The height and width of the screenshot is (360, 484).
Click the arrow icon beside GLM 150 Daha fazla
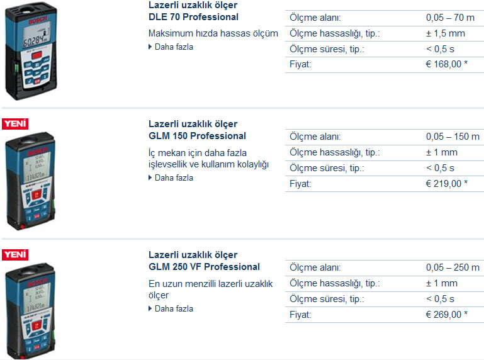point(150,177)
